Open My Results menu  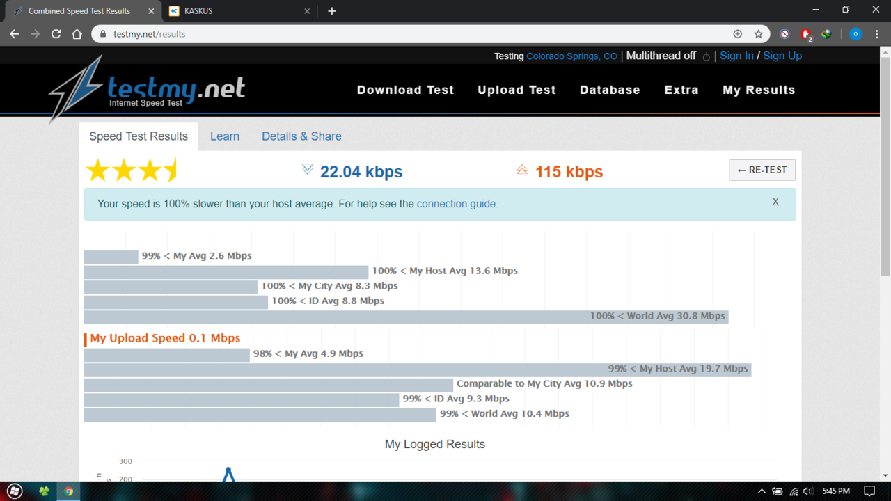[x=759, y=90]
